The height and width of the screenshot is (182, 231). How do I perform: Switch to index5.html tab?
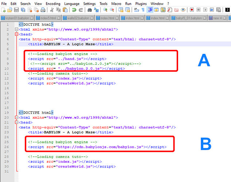click(x=48, y=18)
